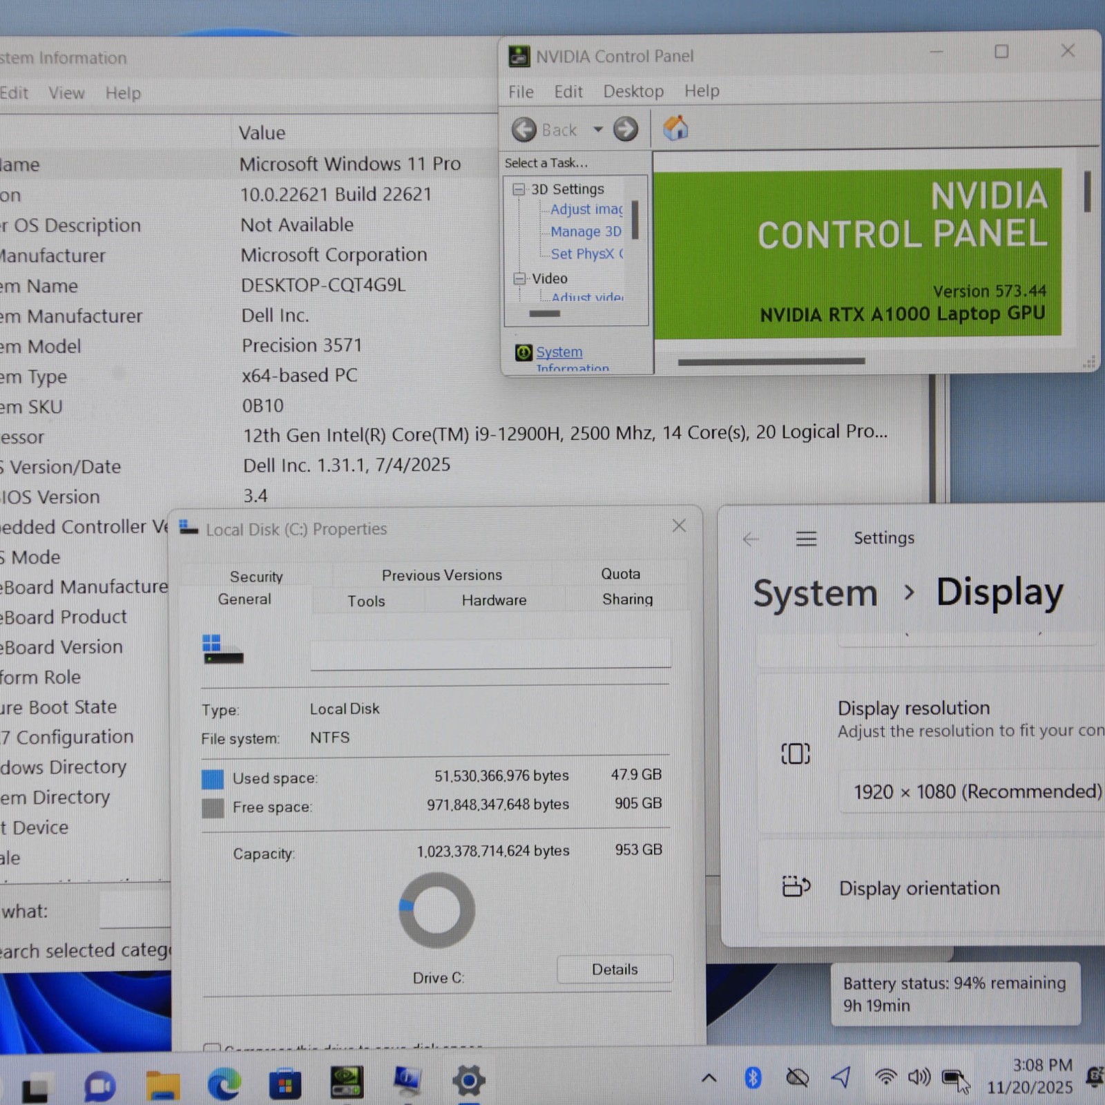Click the Home icon in NVIDIA Control Panel
The height and width of the screenshot is (1105, 1105).
[675, 128]
